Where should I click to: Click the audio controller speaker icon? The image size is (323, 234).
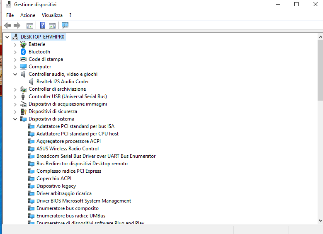23,74
